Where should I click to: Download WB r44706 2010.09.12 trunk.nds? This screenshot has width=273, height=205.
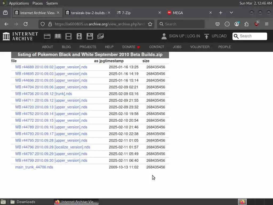pos(43,94)
